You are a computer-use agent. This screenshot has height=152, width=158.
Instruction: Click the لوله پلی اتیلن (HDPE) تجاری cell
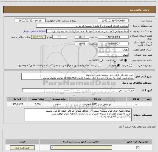pyautogui.click(x=97, y=104)
